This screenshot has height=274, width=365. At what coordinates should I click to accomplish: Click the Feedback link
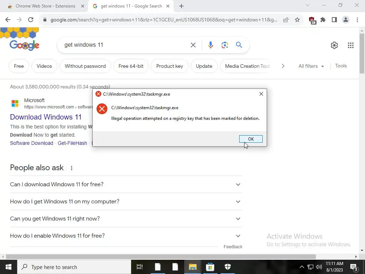click(x=233, y=247)
